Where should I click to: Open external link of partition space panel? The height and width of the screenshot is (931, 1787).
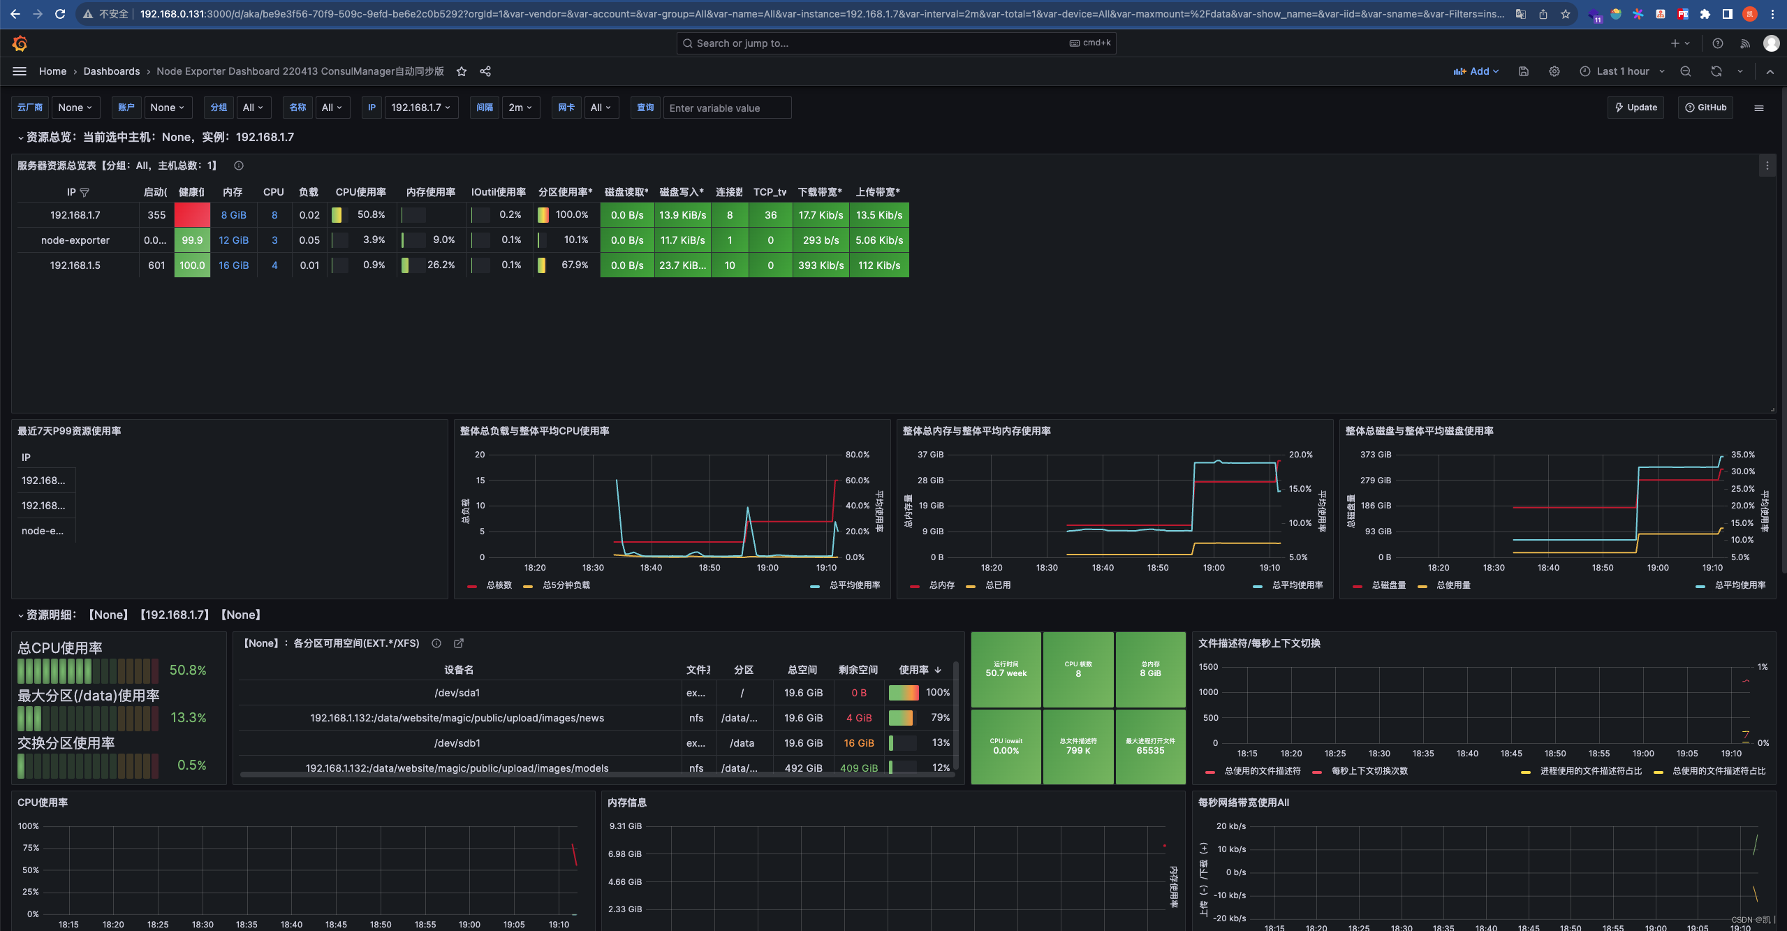tap(459, 643)
